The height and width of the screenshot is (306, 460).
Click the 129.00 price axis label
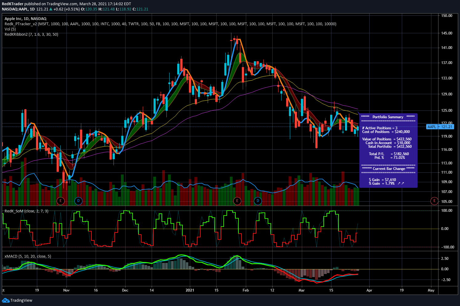tap(447, 94)
